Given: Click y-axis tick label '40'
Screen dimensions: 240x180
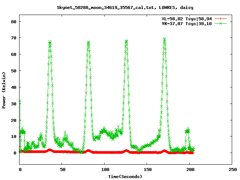Looking at the screenshot, I should tap(13, 87).
